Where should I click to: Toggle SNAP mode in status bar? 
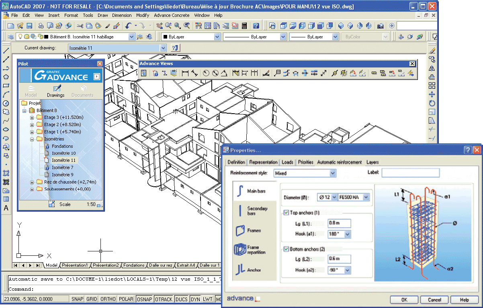(x=78, y=299)
